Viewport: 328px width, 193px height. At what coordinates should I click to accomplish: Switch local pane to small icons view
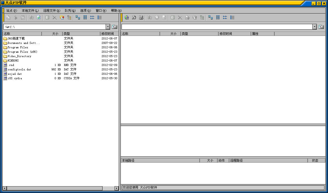point(85,17)
